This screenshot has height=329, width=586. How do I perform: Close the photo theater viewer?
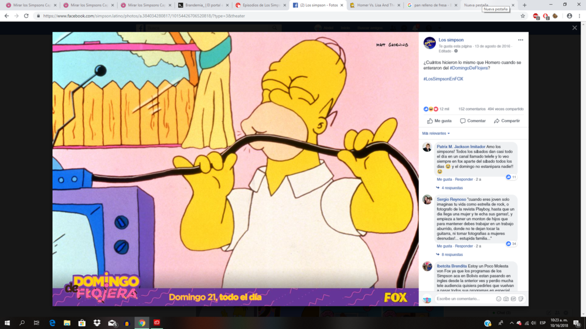574,28
